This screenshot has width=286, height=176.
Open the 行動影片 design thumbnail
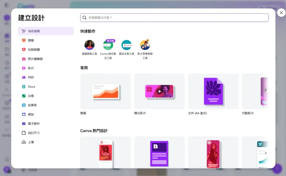tap(255, 91)
